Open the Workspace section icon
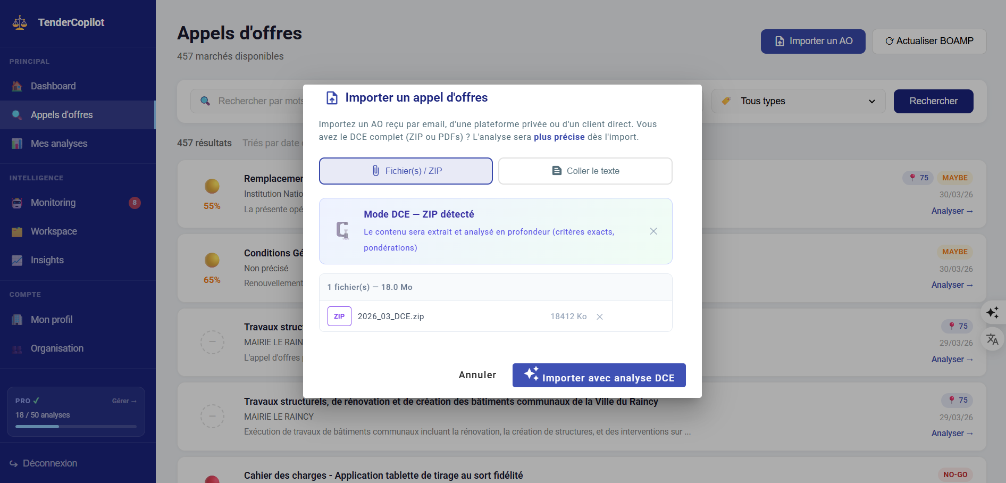The height and width of the screenshot is (483, 1006). click(16, 231)
